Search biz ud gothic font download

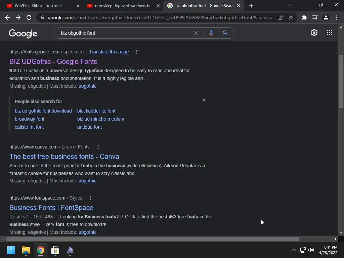[x=43, y=111]
